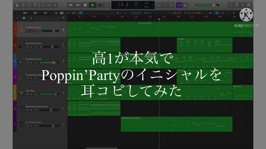The width and height of the screenshot is (266, 149).
Task: Adjust the vertical zoom slider
Action: pos(234,13)
